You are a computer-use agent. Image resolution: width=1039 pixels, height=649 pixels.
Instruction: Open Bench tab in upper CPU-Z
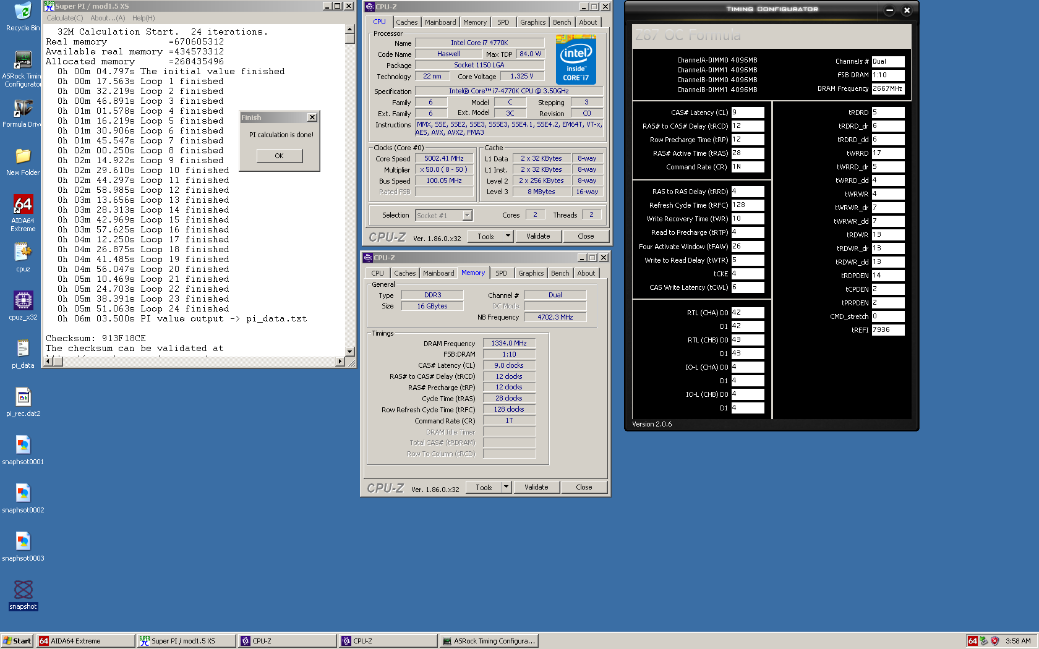[x=562, y=22]
